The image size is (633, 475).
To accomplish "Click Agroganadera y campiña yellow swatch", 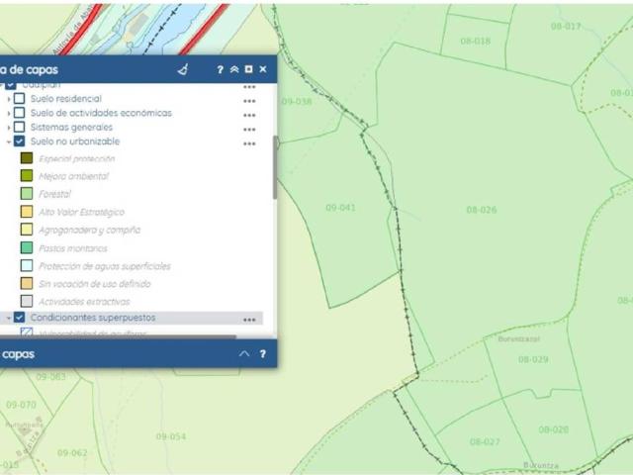I will tap(27, 230).
